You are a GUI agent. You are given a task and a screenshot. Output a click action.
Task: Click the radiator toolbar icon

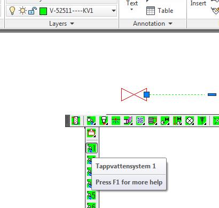[x=153, y=121]
